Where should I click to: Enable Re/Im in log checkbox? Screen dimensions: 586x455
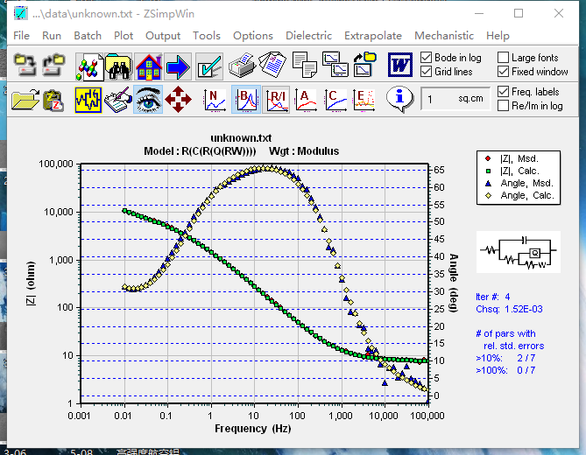(x=504, y=106)
